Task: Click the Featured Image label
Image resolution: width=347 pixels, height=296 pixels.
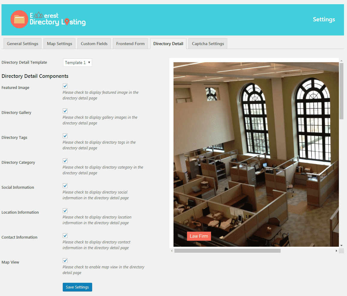Action: (15, 87)
